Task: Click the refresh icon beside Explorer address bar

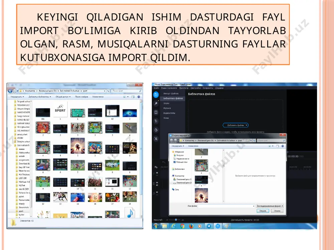Action: pyautogui.click(x=108, y=91)
